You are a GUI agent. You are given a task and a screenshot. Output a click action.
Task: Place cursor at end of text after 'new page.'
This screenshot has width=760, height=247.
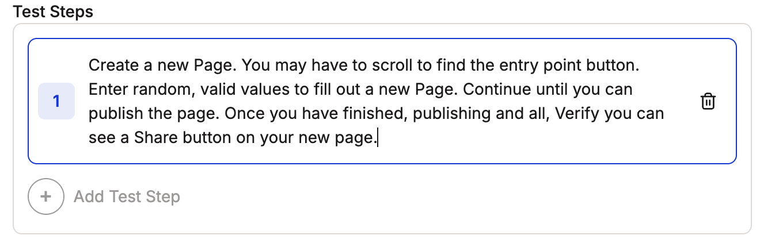click(377, 138)
